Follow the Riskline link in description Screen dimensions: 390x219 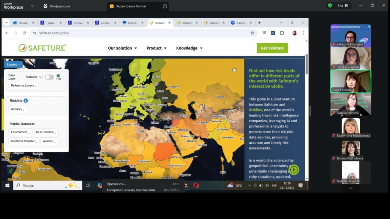tap(255, 110)
